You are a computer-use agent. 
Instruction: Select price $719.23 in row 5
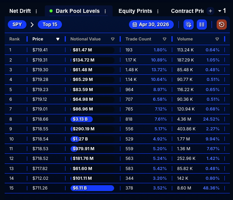click(x=40, y=89)
